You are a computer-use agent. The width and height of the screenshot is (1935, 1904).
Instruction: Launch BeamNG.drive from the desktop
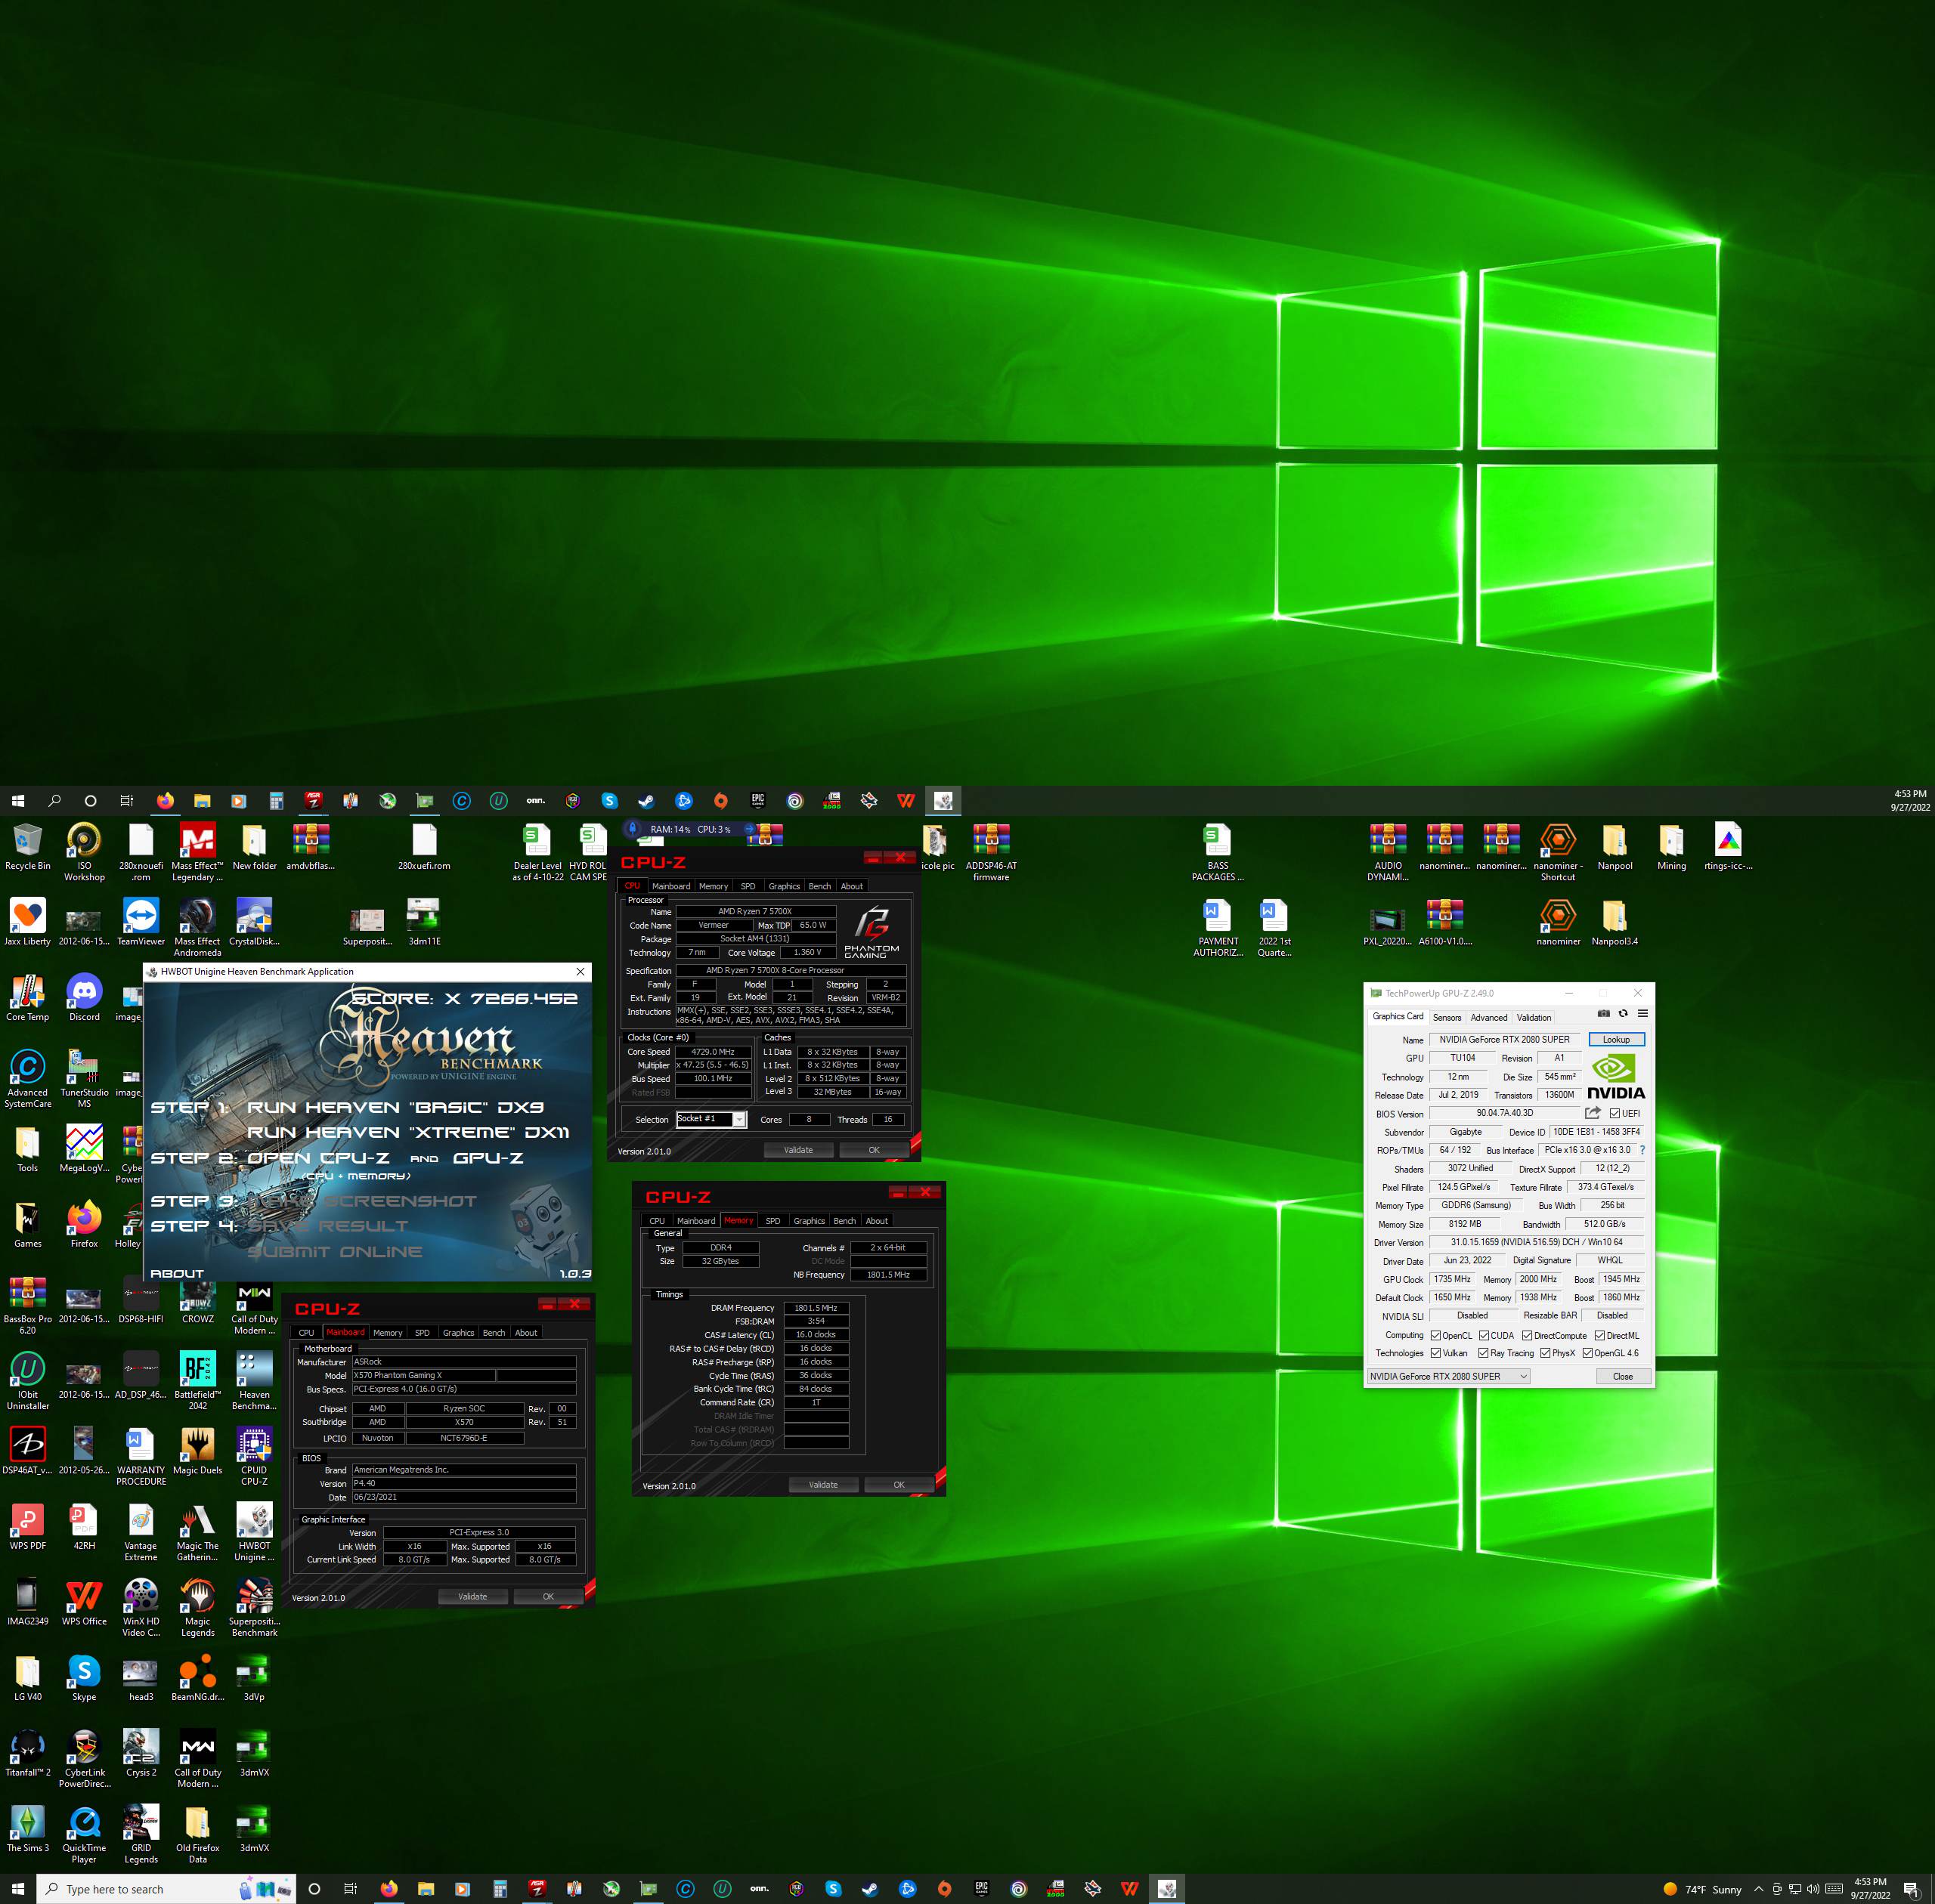pos(197,1677)
